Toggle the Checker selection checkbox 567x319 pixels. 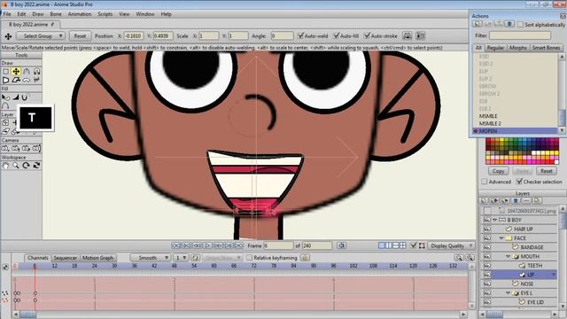click(519, 182)
